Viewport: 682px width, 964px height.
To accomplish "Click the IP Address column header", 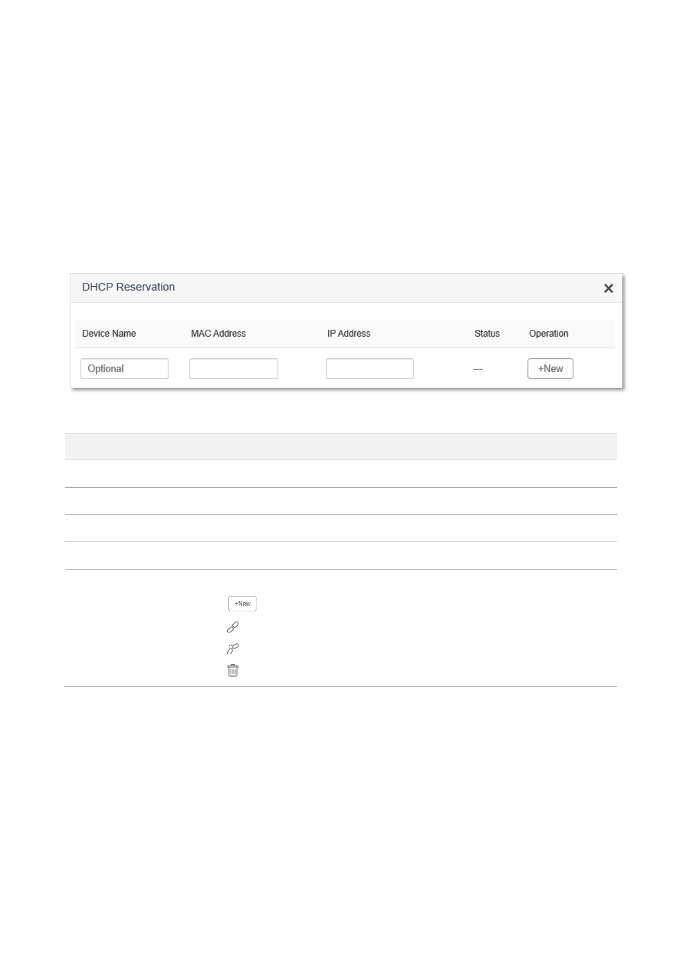I will (x=349, y=334).
